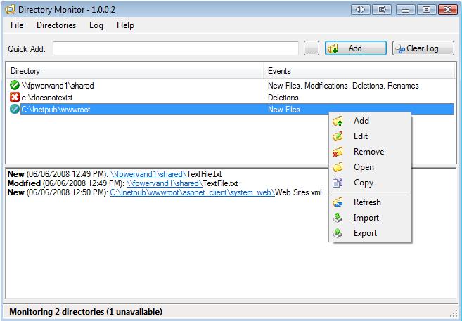Click the Modified (06/06/2008 12:49 PM) log entry
This screenshot has height=321, width=462.
coord(122,183)
